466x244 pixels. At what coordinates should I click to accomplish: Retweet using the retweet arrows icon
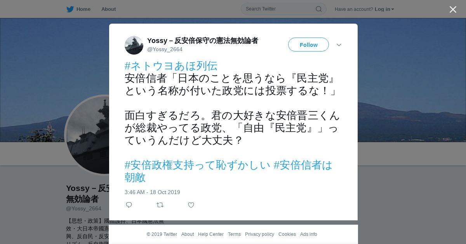(x=160, y=205)
